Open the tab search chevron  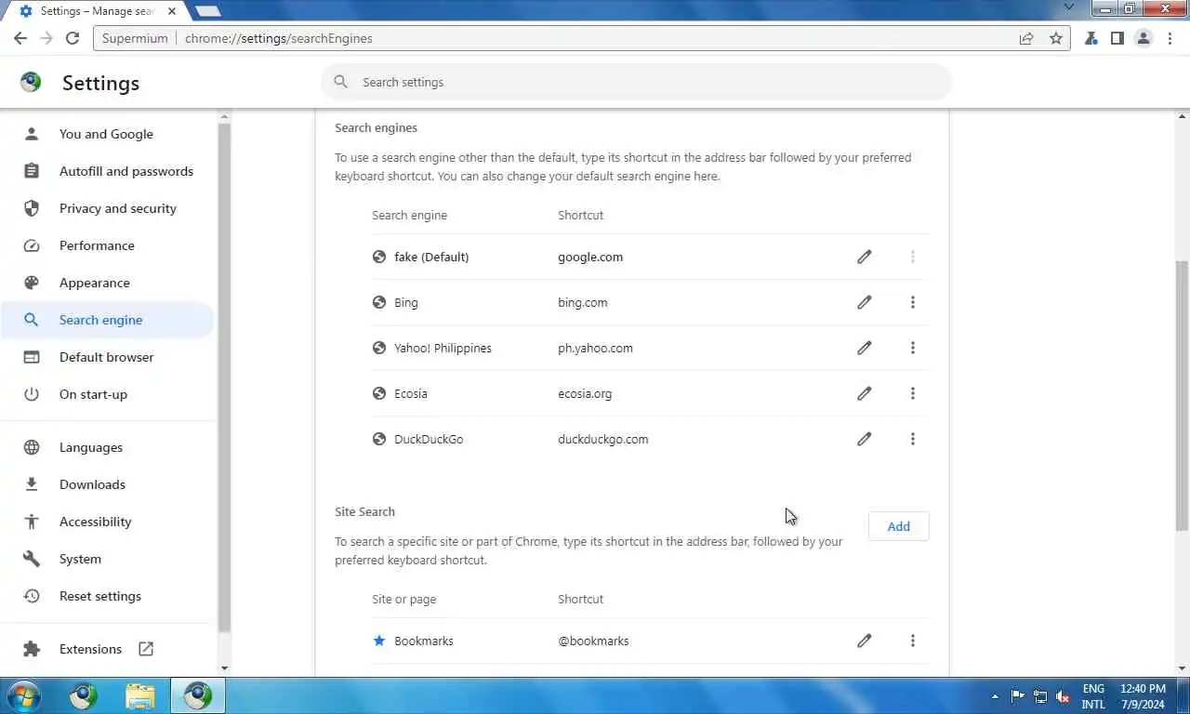[1070, 7]
